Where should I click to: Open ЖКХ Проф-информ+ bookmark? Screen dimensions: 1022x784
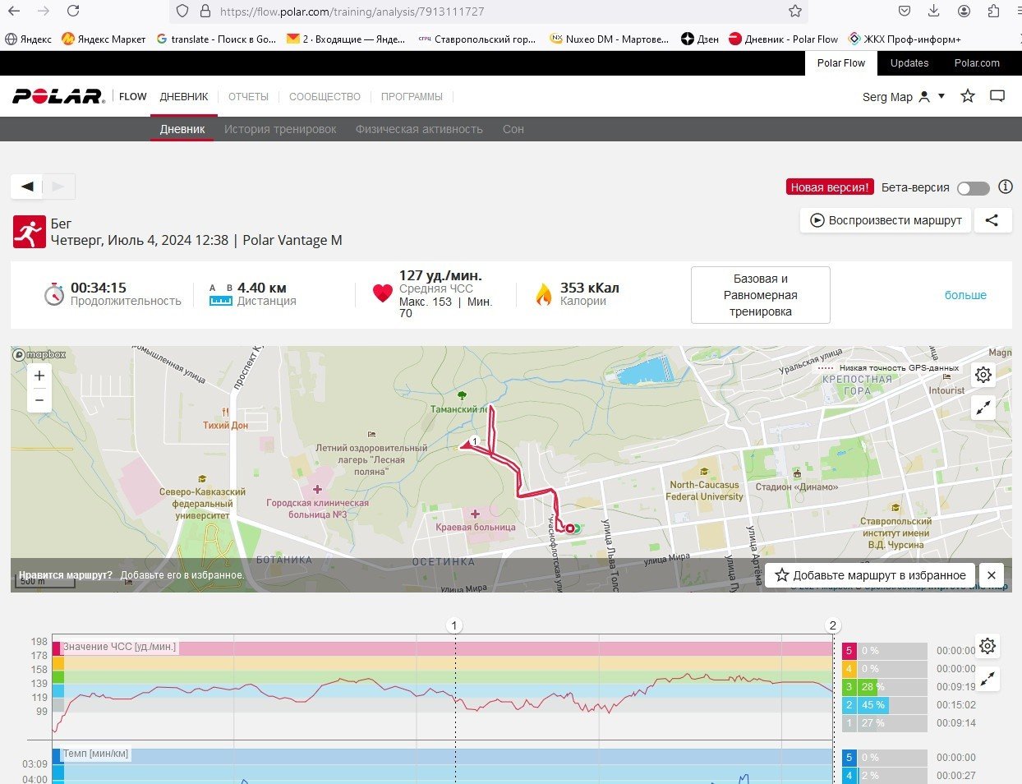905,39
